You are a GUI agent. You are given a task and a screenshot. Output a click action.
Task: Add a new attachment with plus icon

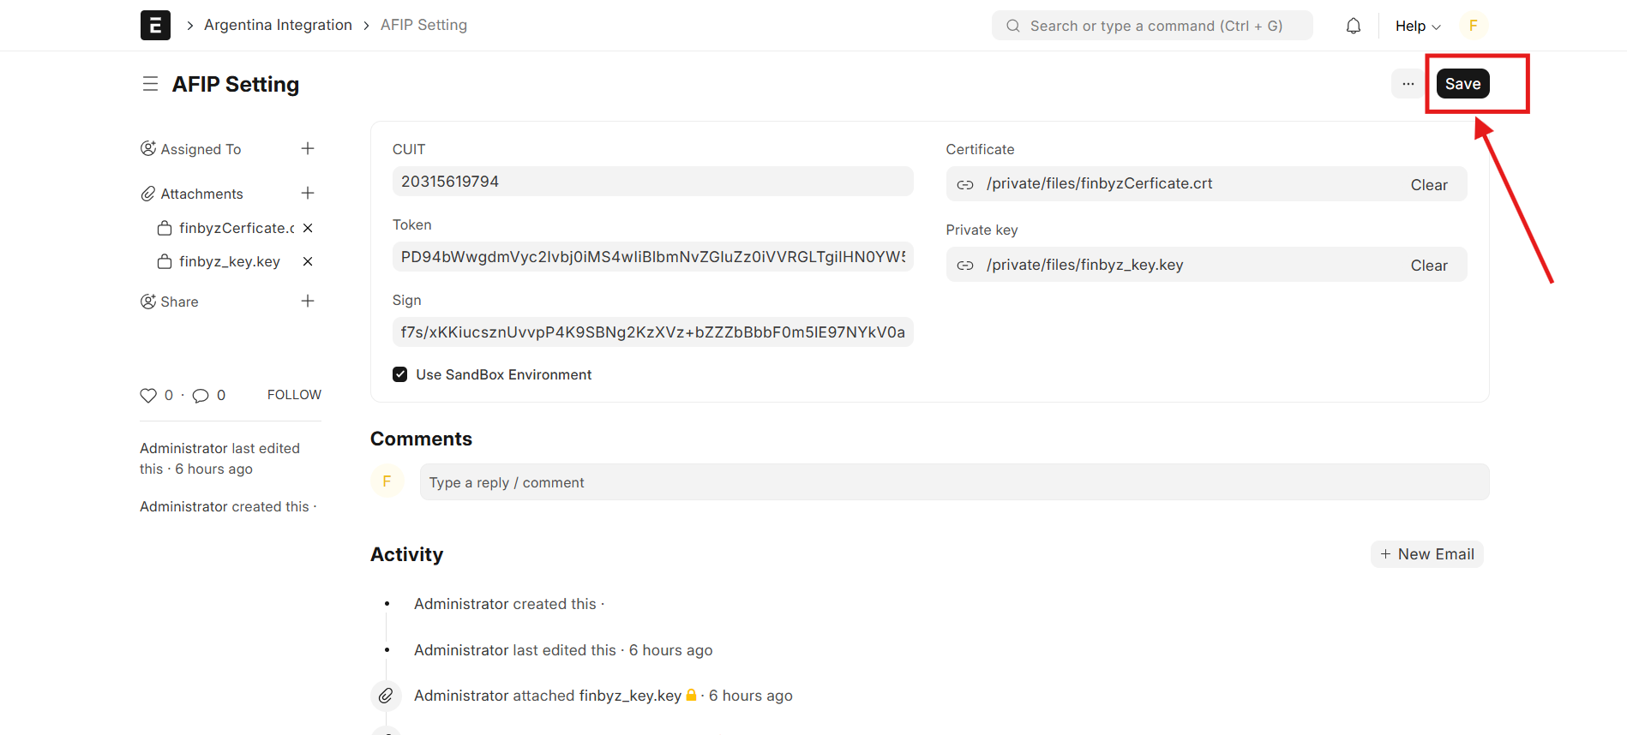pos(308,194)
